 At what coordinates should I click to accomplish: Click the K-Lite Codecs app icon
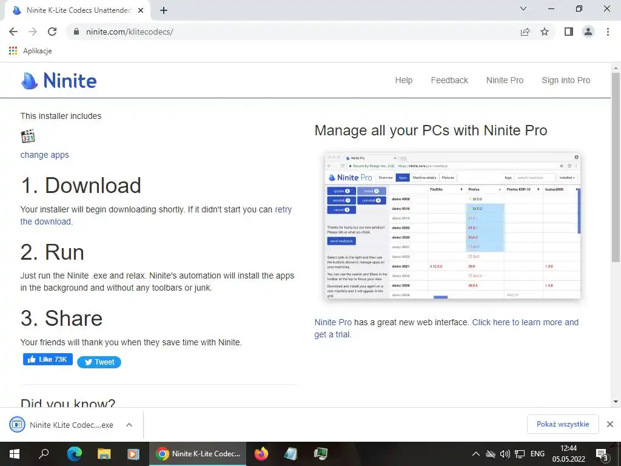pos(28,137)
